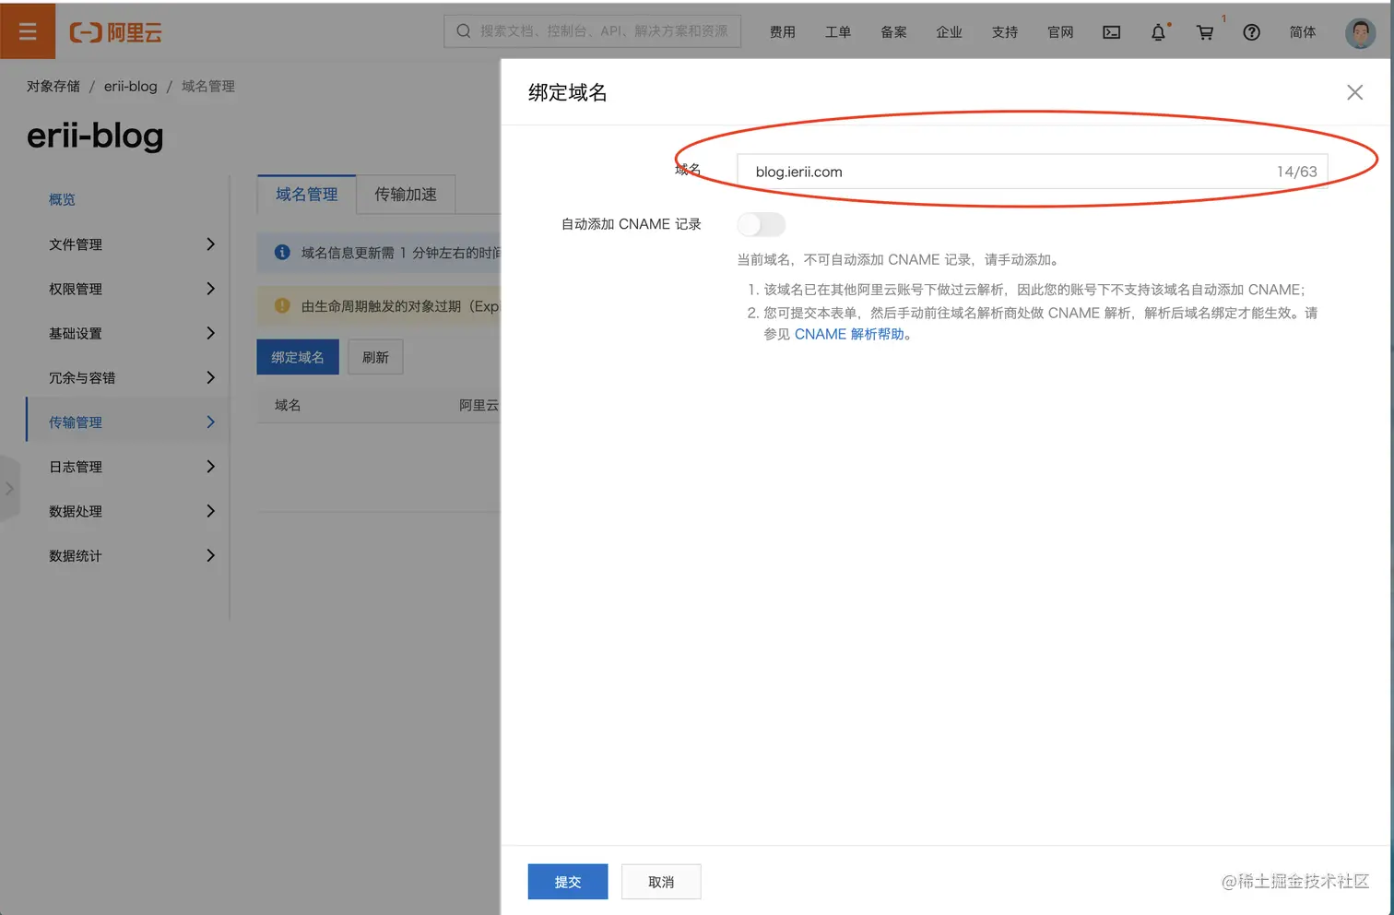Open 概览 overview in sidebar

tap(63, 199)
